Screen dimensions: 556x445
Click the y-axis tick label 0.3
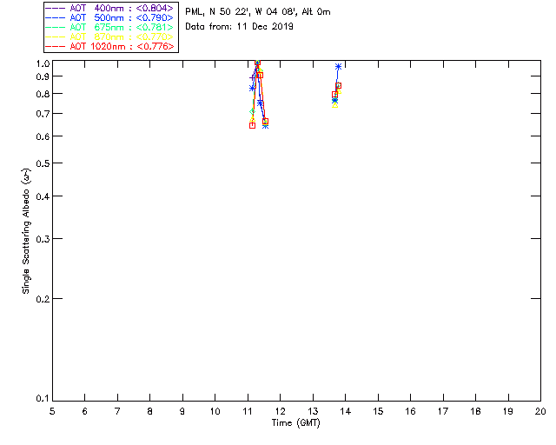[x=43, y=239]
